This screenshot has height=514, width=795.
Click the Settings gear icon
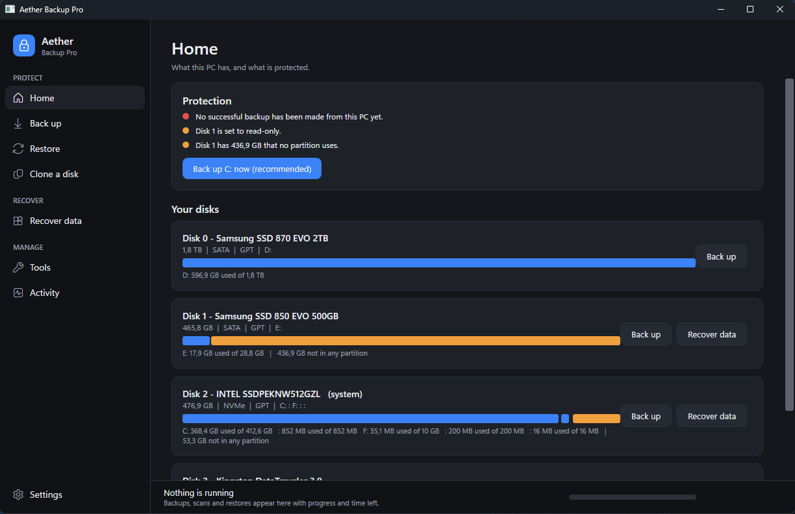tap(18, 495)
